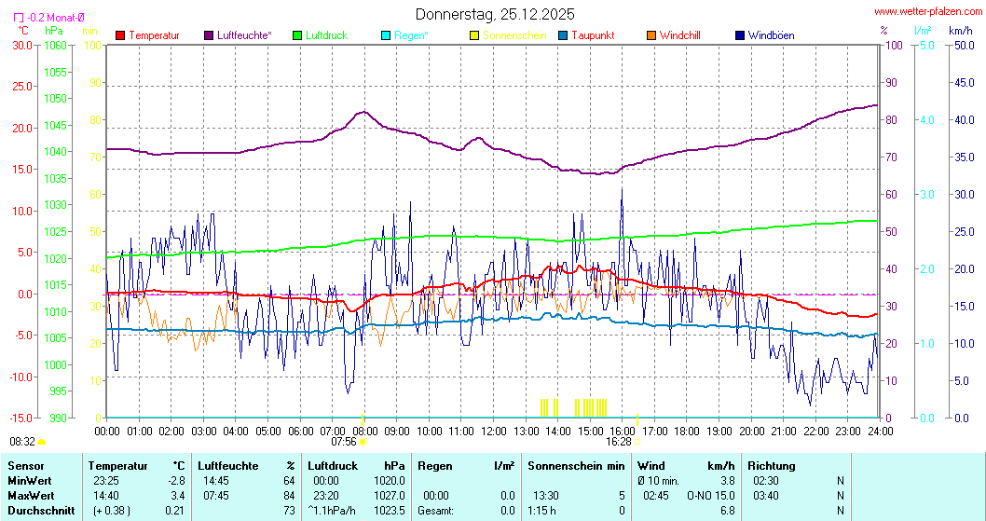
Task: Click the cyan Regen legend square
Action: [x=387, y=35]
